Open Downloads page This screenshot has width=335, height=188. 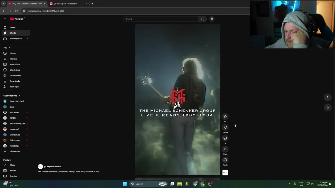(x=16, y=81)
